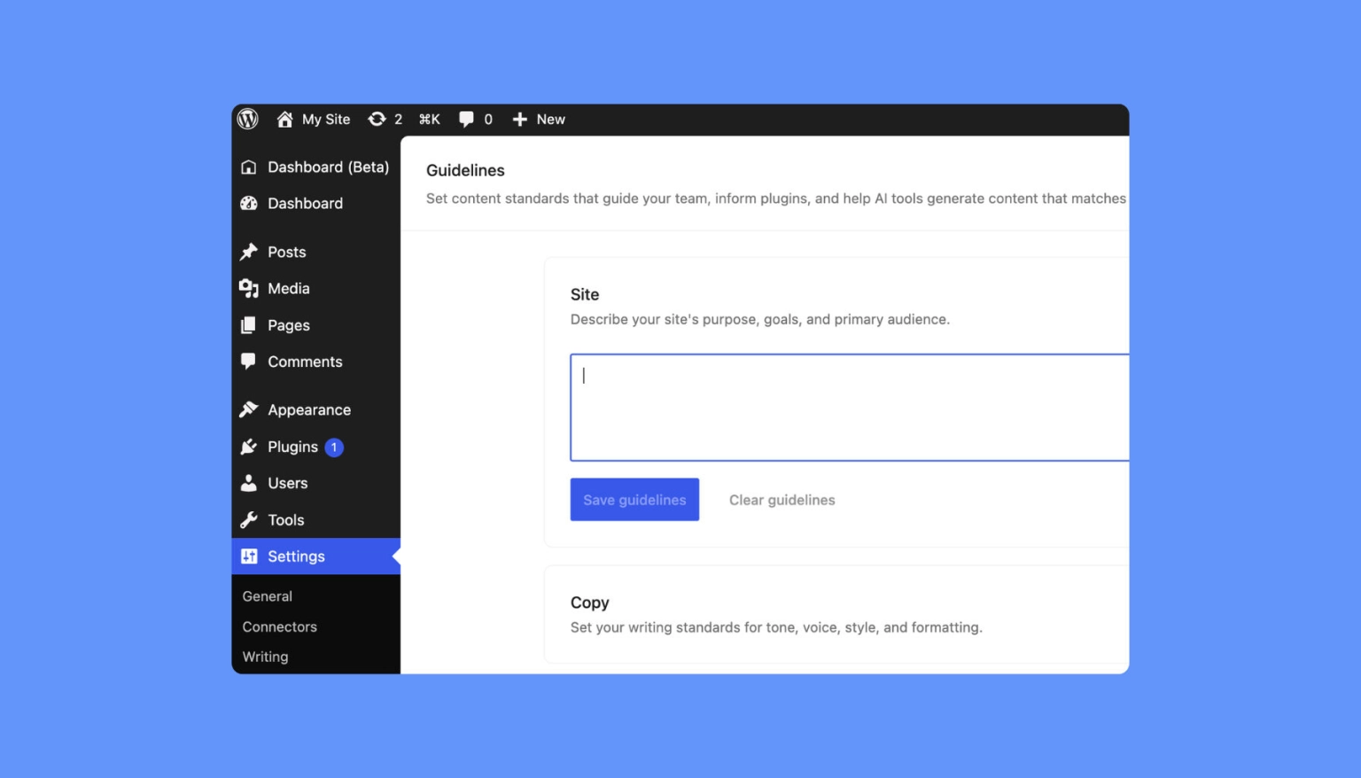Go to Dashboard (Beta) in sidebar
Image resolution: width=1361 pixels, height=778 pixels.
[x=315, y=167]
